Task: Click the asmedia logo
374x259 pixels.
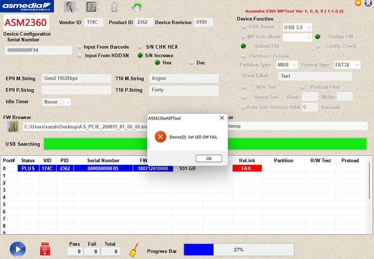Action: [x=27, y=6]
